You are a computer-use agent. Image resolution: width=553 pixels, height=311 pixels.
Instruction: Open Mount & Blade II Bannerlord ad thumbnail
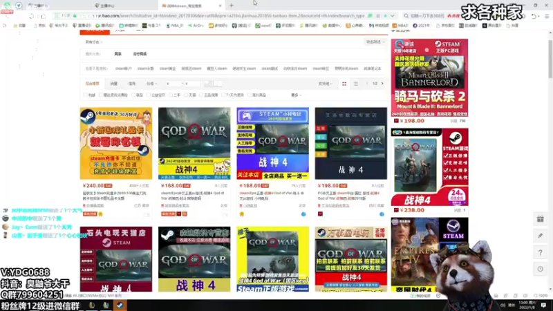click(x=429, y=78)
